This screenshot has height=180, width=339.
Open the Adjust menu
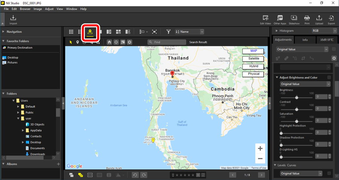click(49, 9)
